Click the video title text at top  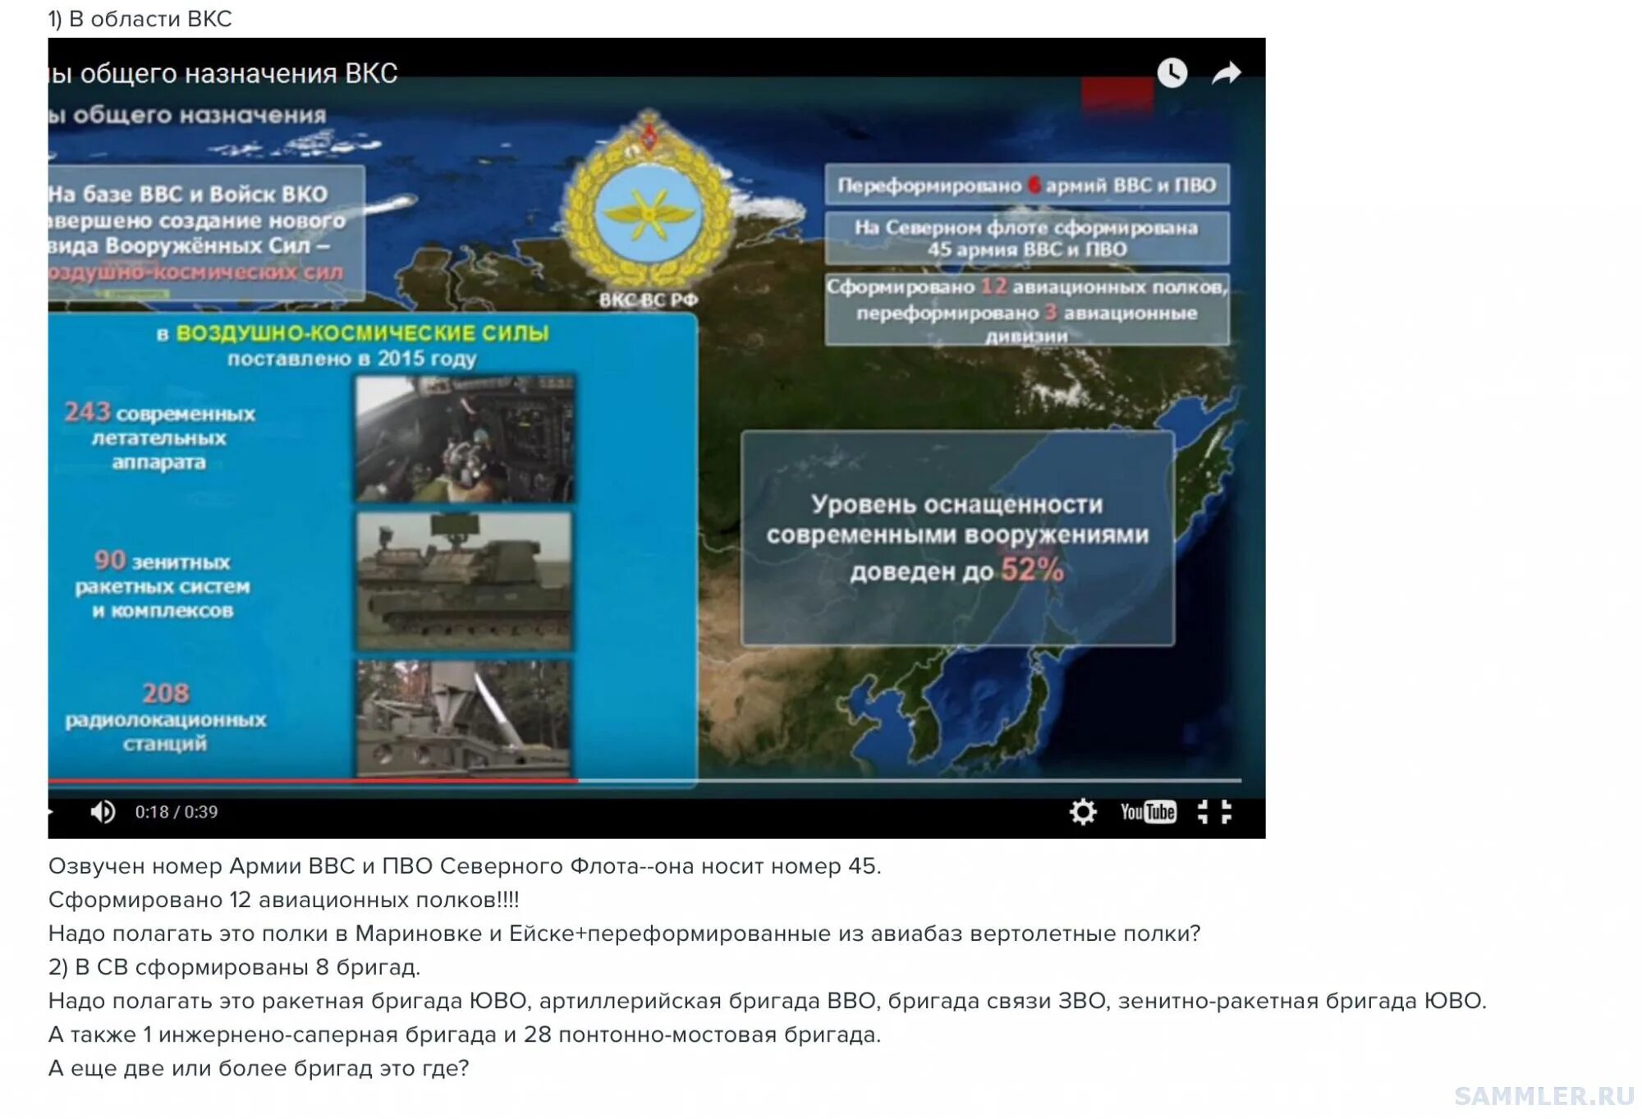[x=223, y=73]
